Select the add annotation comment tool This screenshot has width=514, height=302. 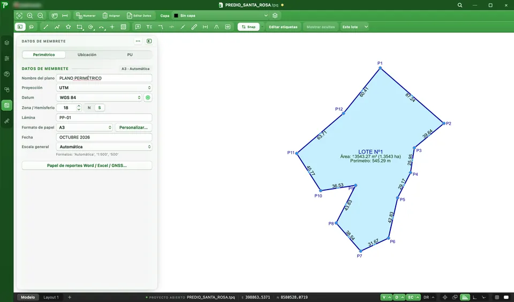pos(138,27)
